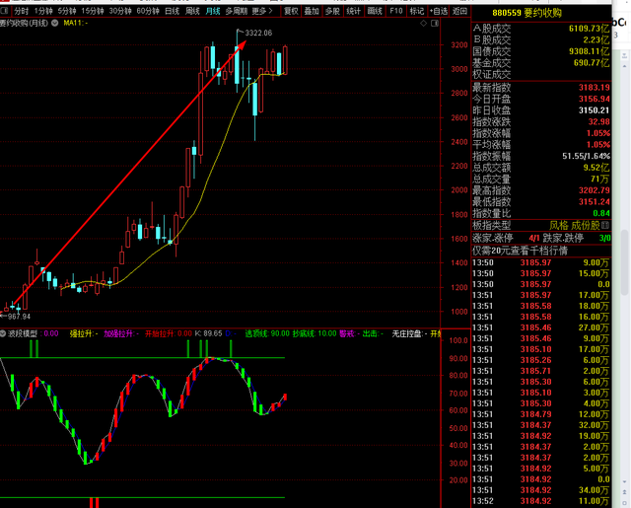Open F10 company information
The image size is (631, 508).
click(395, 11)
